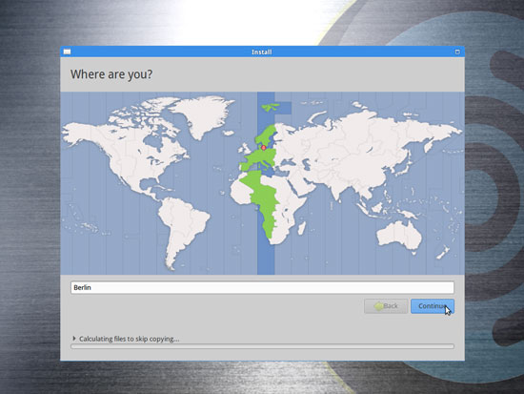This screenshot has width=524, height=394.
Task: Select the green Svalbard island on the map
Action: (271, 108)
